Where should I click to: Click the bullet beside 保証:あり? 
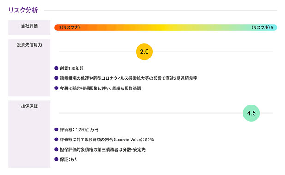click(56, 159)
